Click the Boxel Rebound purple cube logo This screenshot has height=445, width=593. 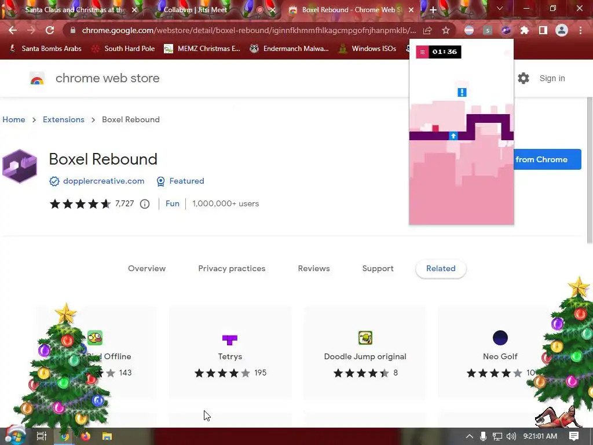(x=20, y=166)
